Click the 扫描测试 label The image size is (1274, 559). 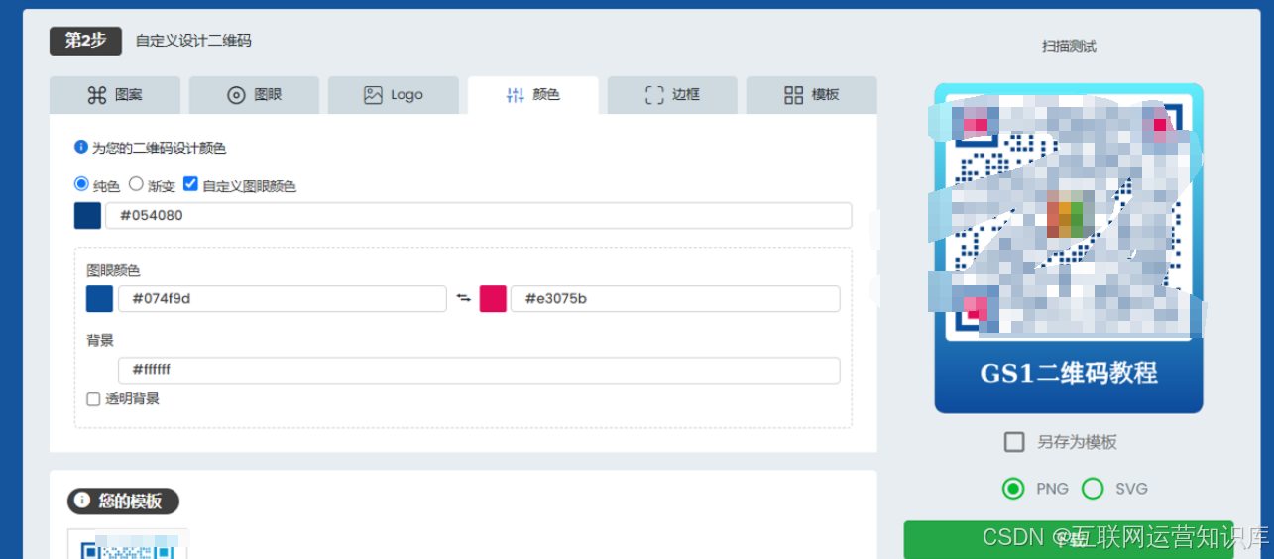coord(1069,46)
